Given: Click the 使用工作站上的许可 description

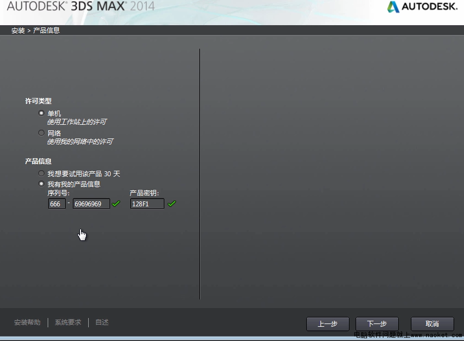Looking at the screenshot, I should point(77,122).
